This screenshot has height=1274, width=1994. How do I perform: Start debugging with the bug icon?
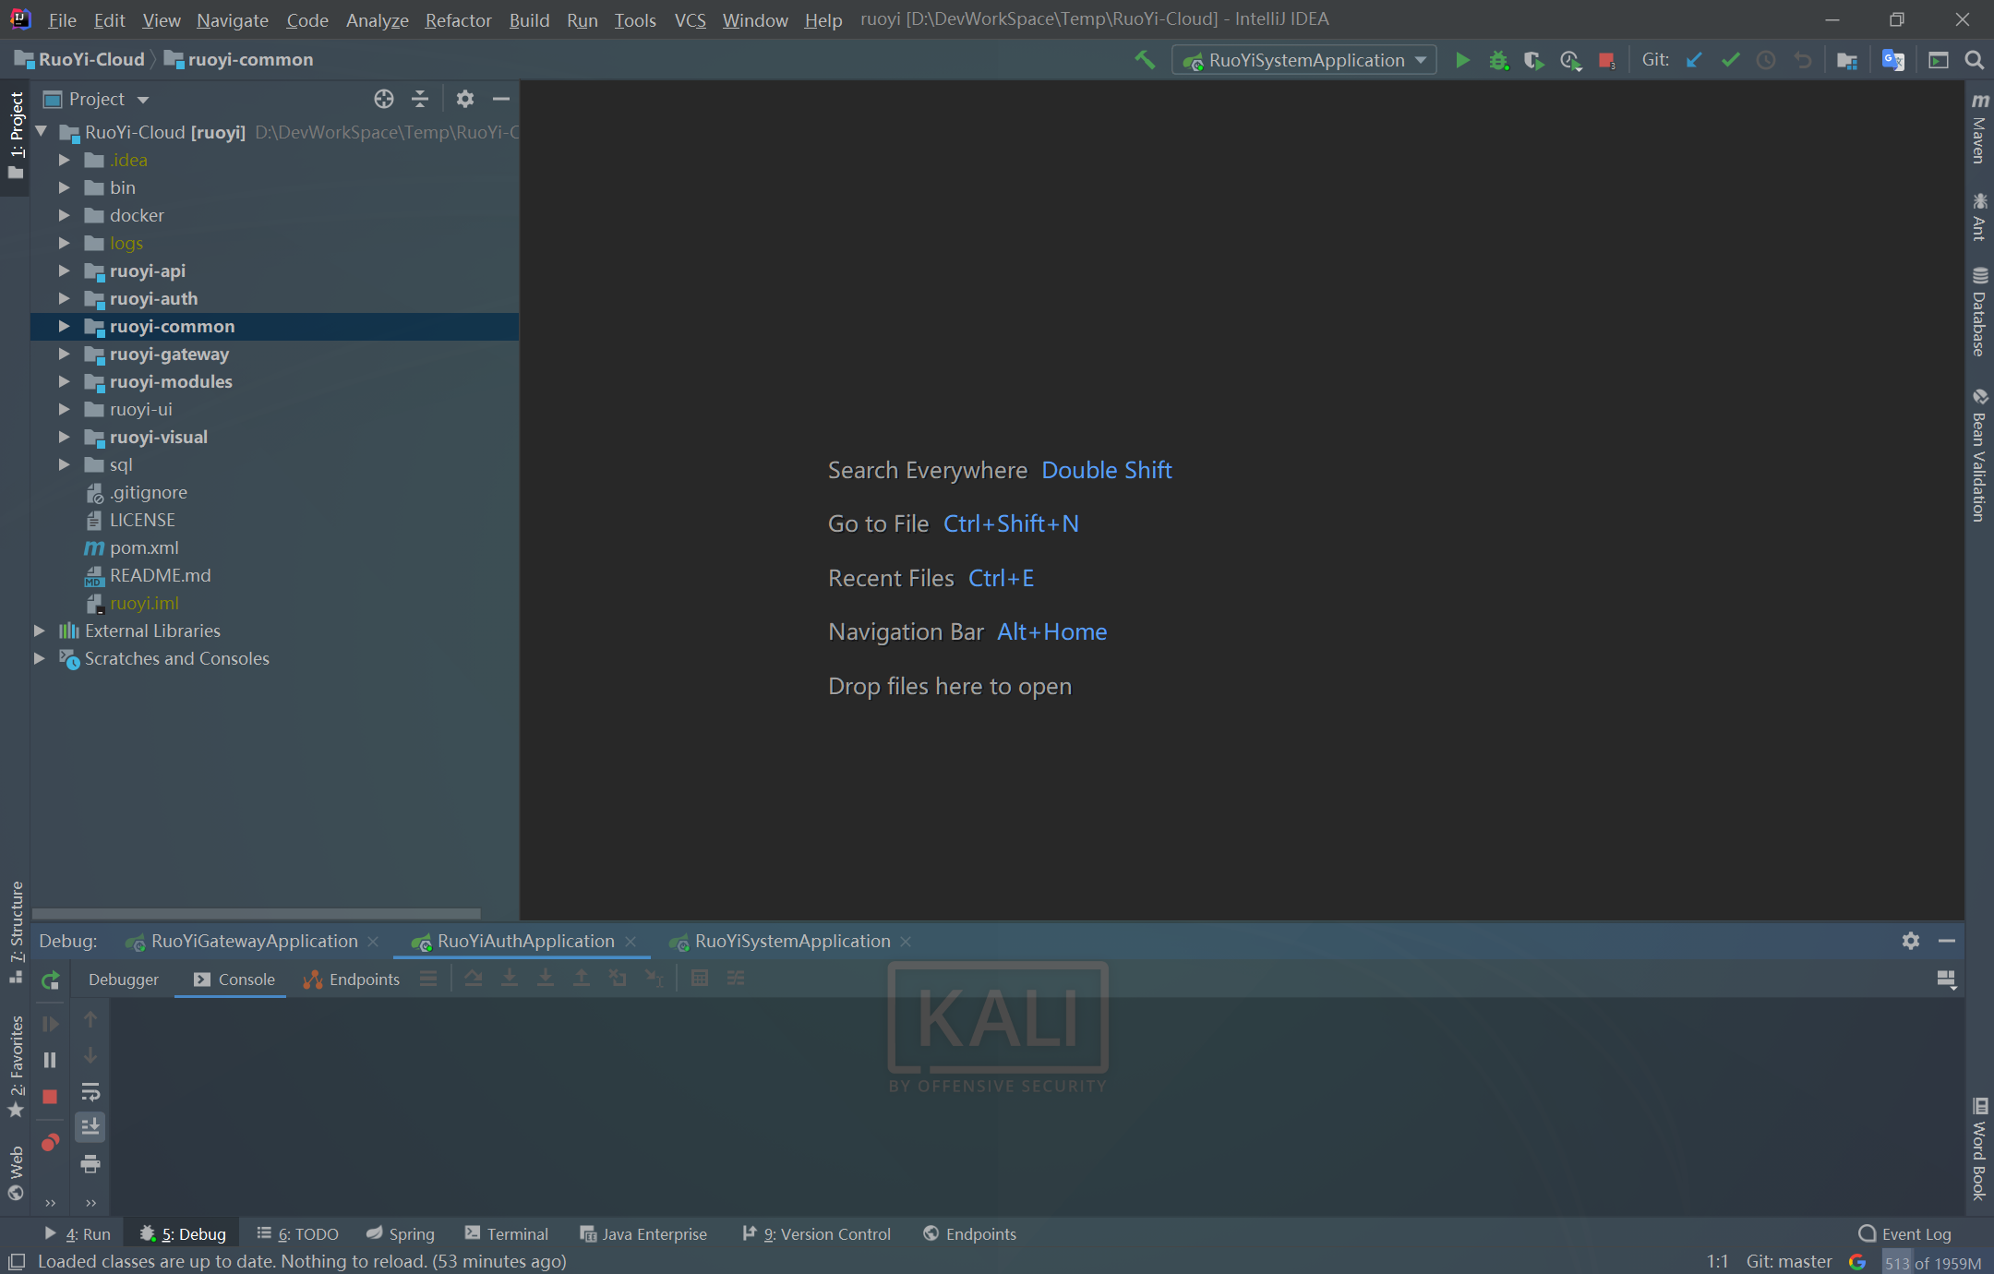pyautogui.click(x=1497, y=61)
